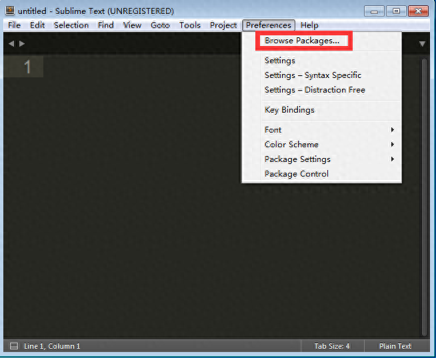Click the Sublime Text title bar icon
The width and height of the screenshot is (436, 358).
point(10,11)
